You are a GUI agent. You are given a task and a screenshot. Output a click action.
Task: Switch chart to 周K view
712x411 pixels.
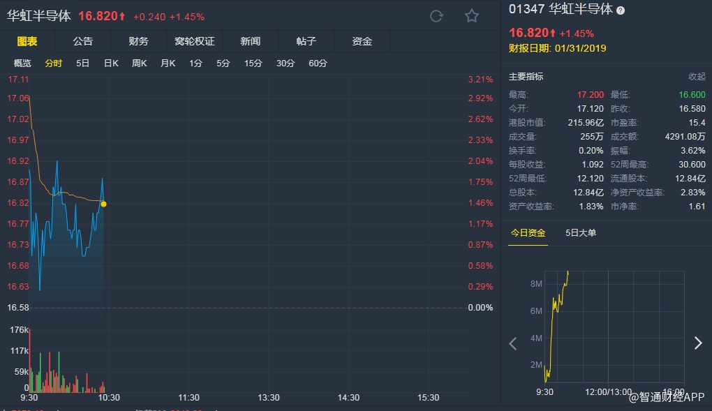coord(140,63)
